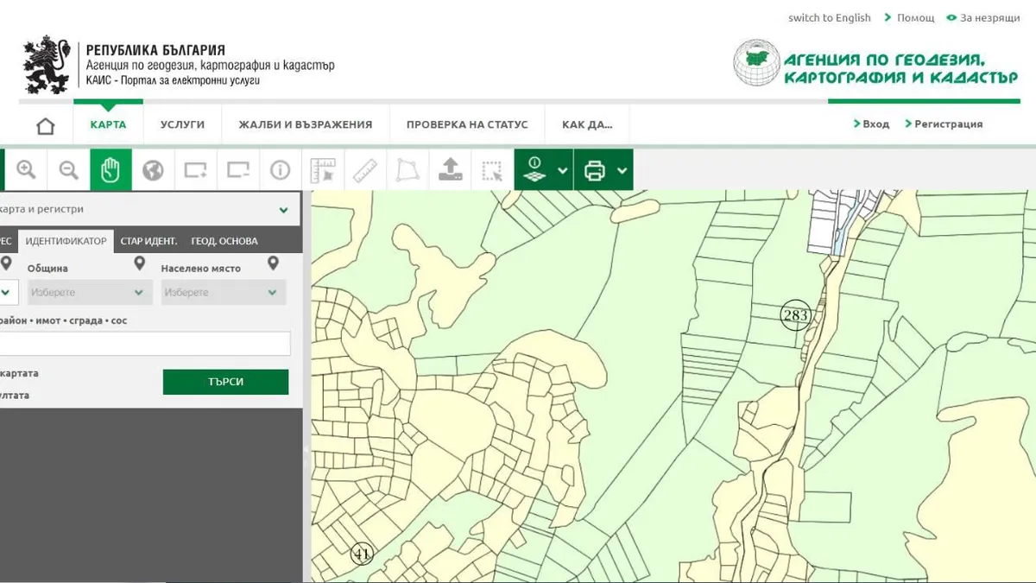Click the 'За незрящи' accessibility link

coord(989,17)
